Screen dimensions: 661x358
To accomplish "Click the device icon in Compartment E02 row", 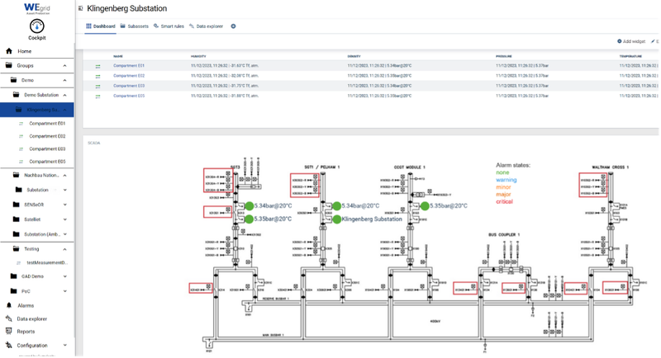I will coord(97,76).
